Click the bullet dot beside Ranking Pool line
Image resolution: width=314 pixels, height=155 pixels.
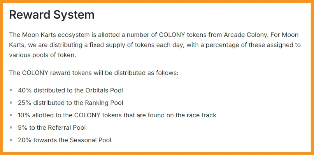coord(11,103)
